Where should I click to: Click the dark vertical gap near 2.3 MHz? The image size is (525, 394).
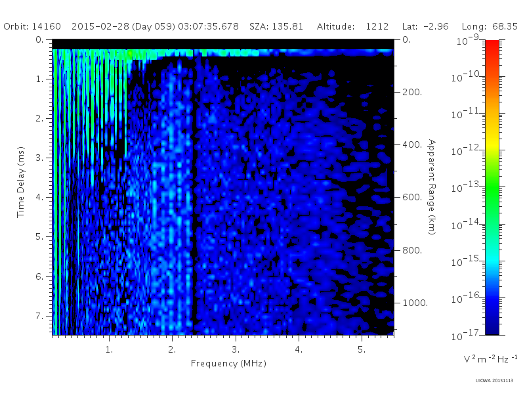coord(192,201)
